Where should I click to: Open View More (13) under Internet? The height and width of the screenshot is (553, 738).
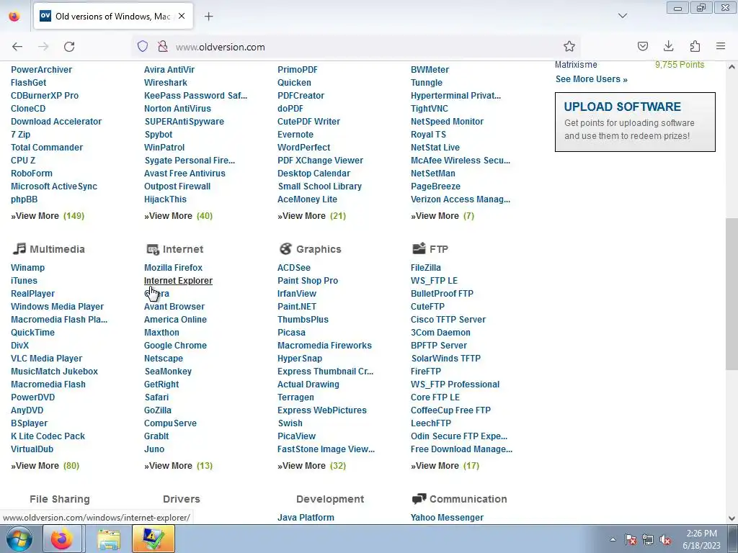[x=179, y=466]
